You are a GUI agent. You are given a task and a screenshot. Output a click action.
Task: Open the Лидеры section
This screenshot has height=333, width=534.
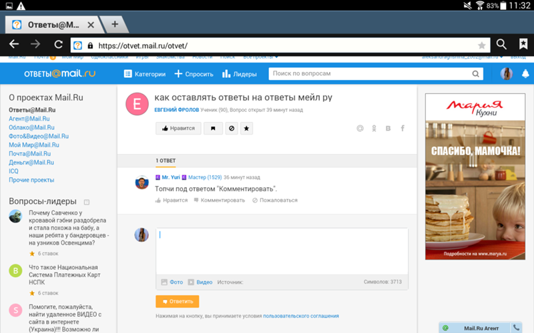(240, 74)
